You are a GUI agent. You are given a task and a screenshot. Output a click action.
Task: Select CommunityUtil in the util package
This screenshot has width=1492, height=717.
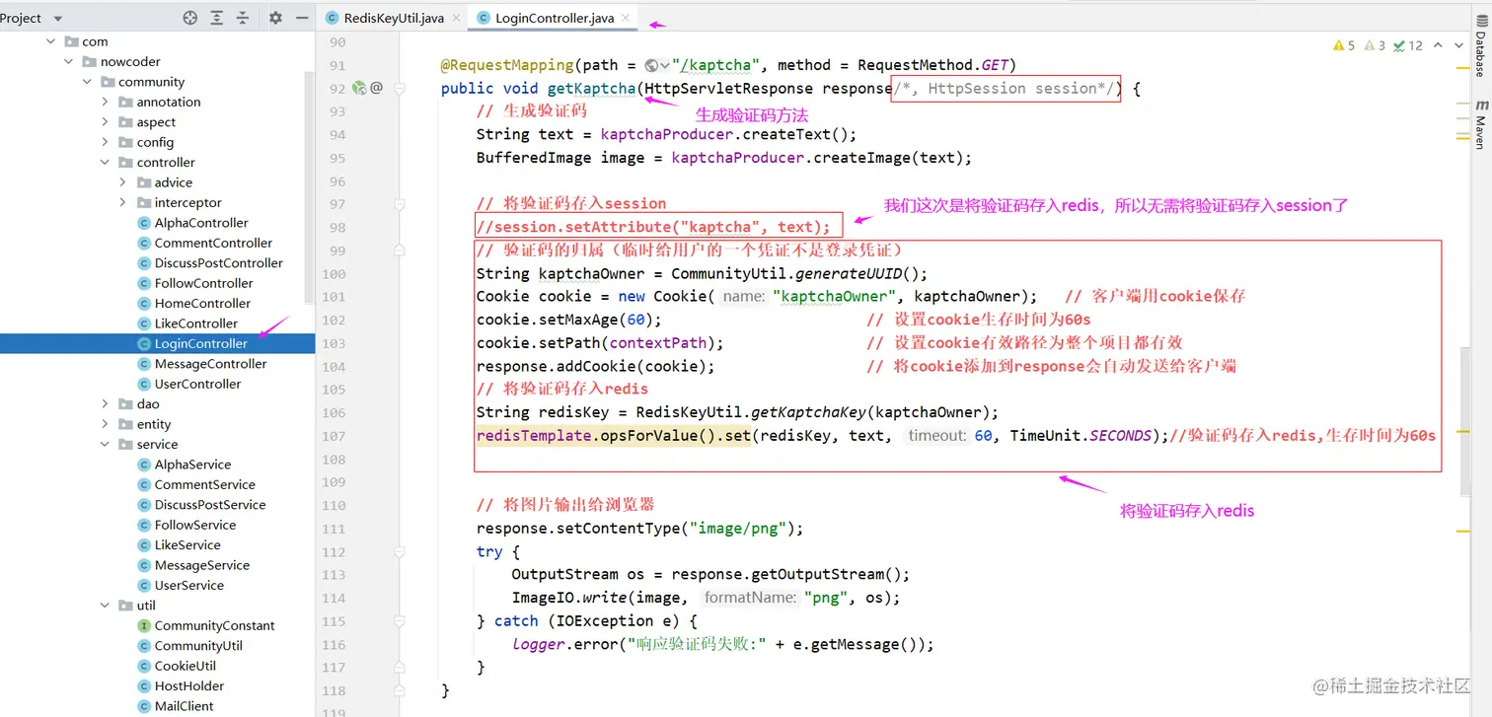click(x=198, y=646)
